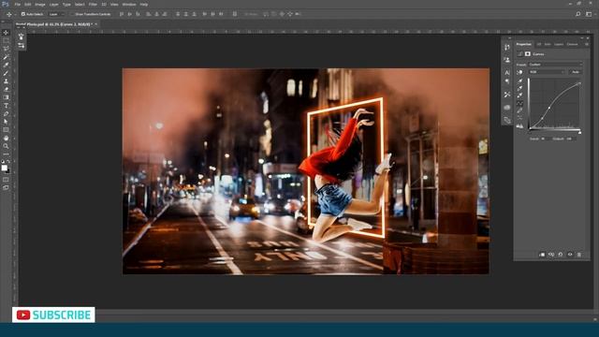
Task: Open the Help menu
Action: (x=143, y=4)
